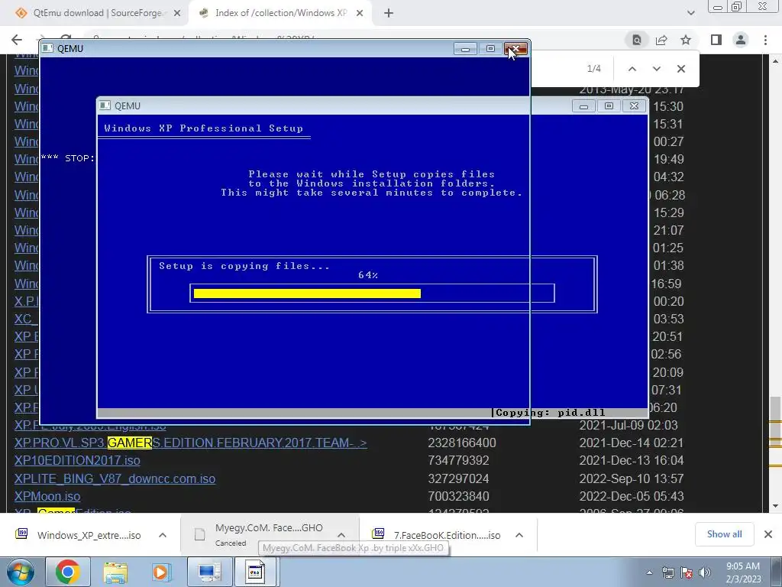Maximize the front QEMU Setup window

point(609,105)
